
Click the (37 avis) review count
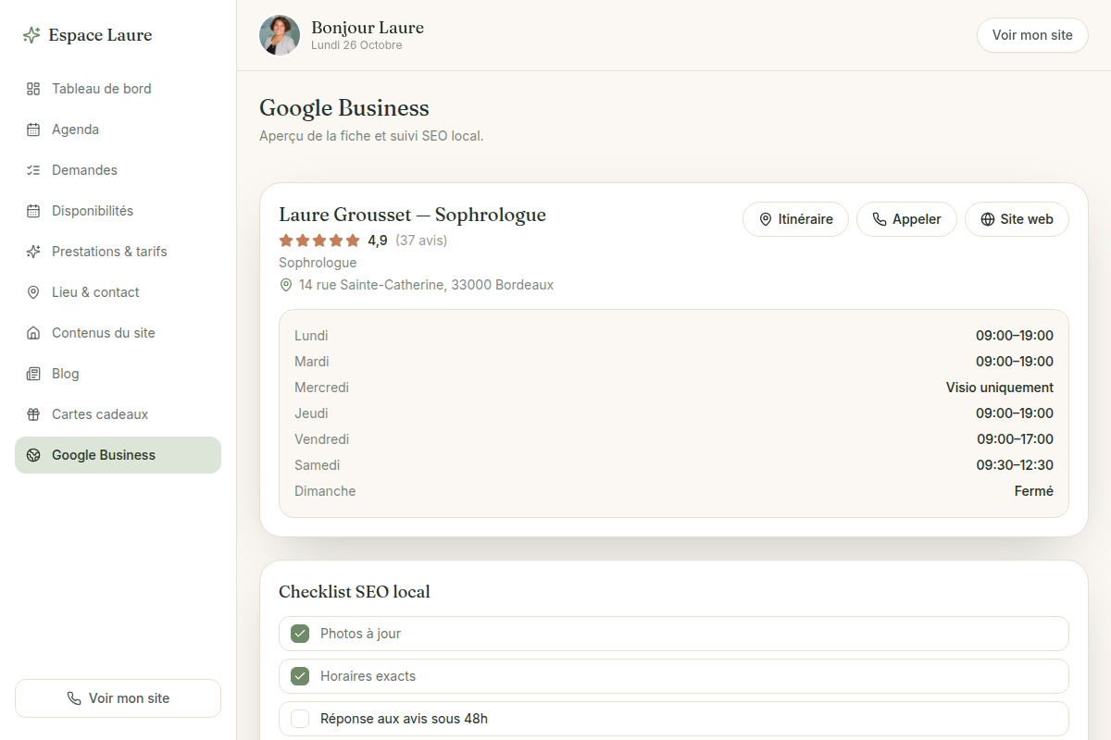[x=421, y=240]
